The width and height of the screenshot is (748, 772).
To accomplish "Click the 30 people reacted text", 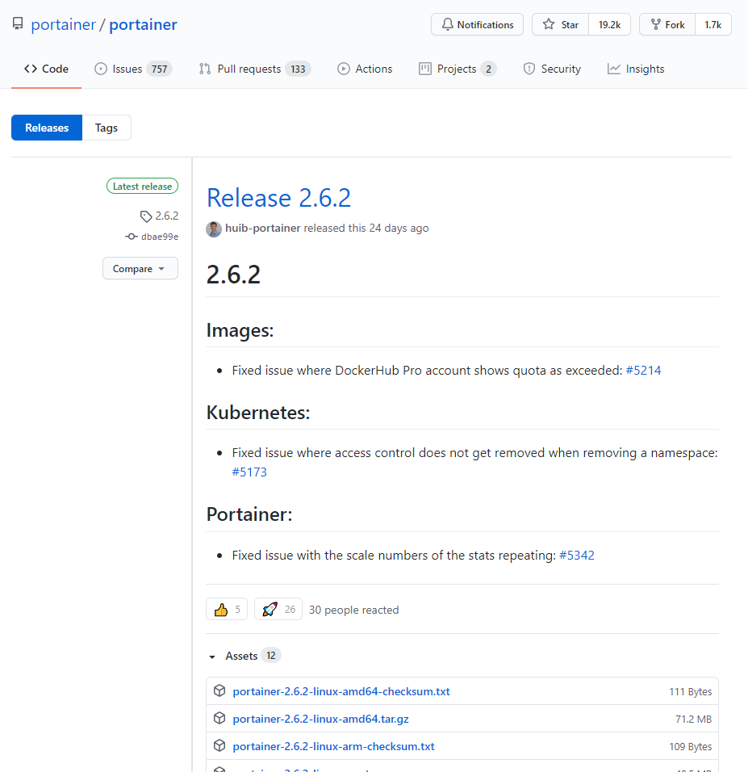I will pos(353,610).
